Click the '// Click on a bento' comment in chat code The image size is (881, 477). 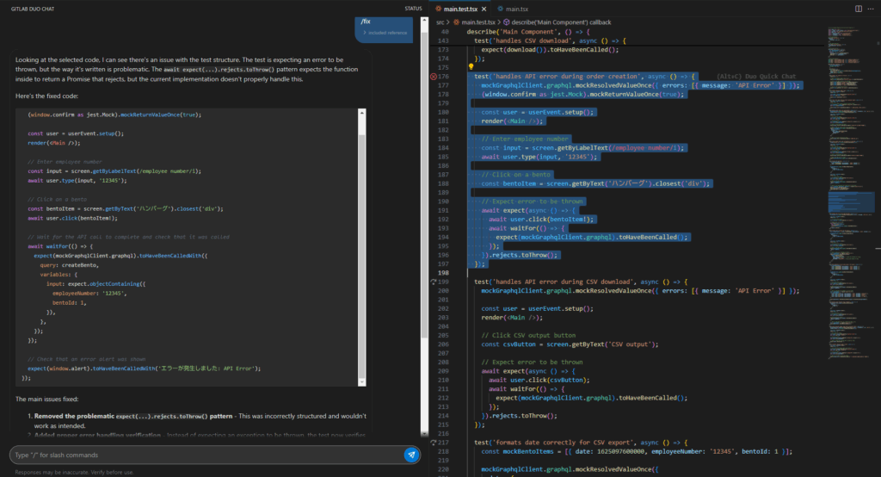click(x=58, y=199)
